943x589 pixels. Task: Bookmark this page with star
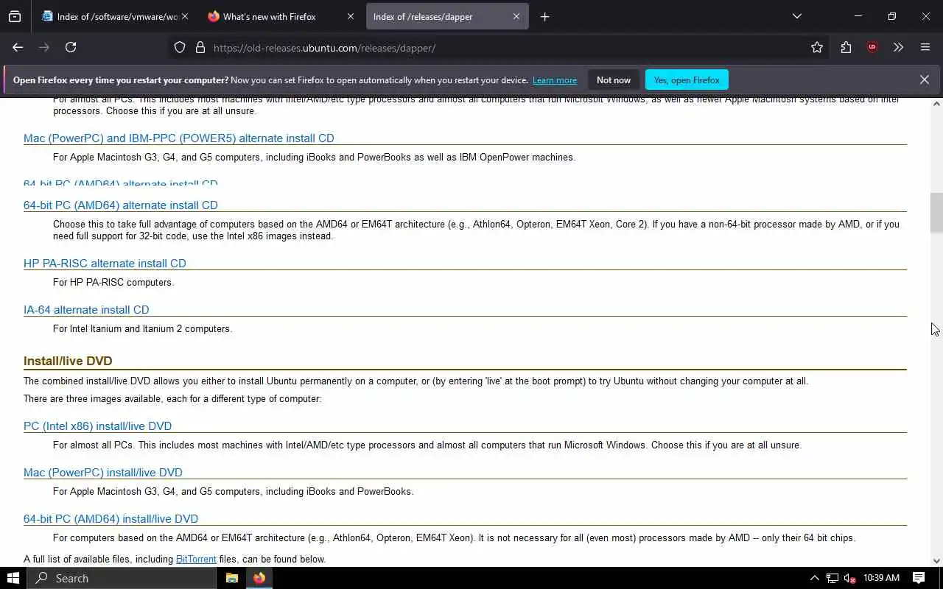pyautogui.click(x=817, y=47)
